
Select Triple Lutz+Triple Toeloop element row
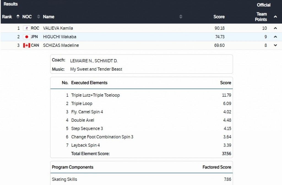95,95
